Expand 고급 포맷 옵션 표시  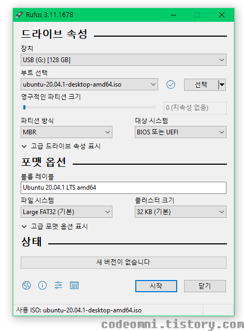click(55, 226)
